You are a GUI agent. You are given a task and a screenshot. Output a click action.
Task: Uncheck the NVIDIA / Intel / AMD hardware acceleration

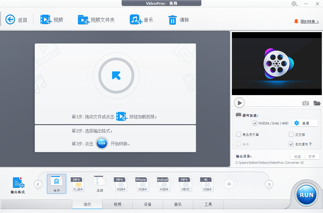pos(254,123)
